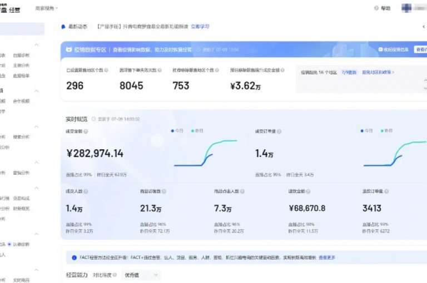
Task: Open the 商家视角 dropdown in the header
Action: [x=47, y=8]
